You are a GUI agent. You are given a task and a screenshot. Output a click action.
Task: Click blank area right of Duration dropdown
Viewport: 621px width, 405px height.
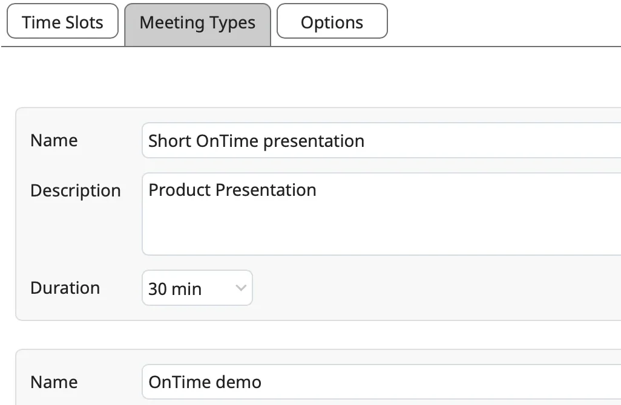[424, 288]
